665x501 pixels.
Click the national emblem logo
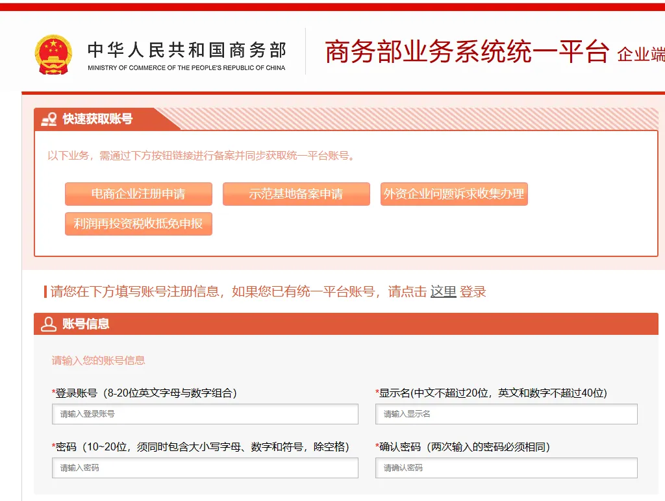(x=53, y=52)
